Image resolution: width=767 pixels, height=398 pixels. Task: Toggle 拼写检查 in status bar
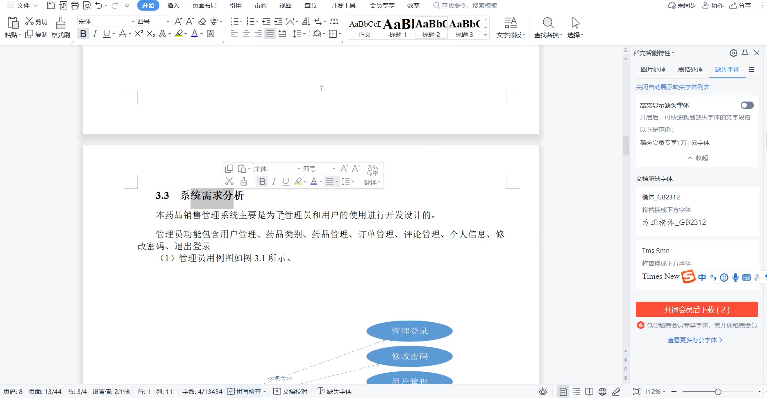(244, 391)
